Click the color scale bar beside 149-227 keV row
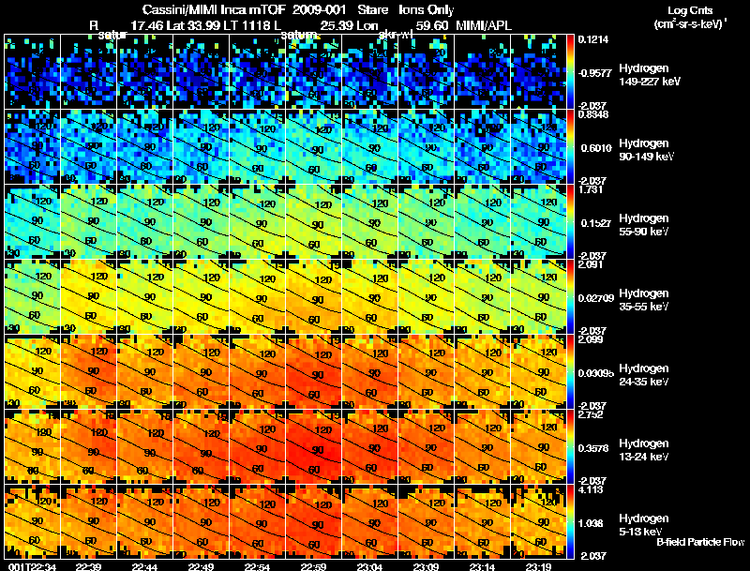Viewport: 750px width, 571px height. point(570,72)
